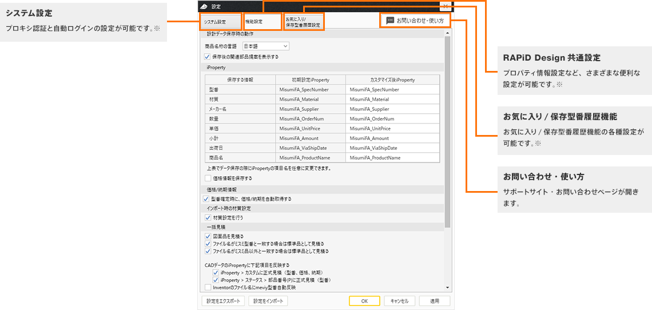Select the お気に入り/保存型番履歴設定 tab

tap(303, 22)
